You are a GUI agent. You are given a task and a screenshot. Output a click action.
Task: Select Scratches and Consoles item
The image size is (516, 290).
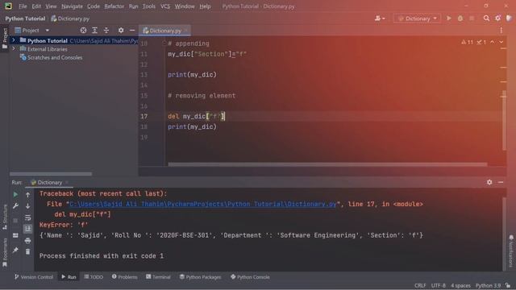pos(55,57)
